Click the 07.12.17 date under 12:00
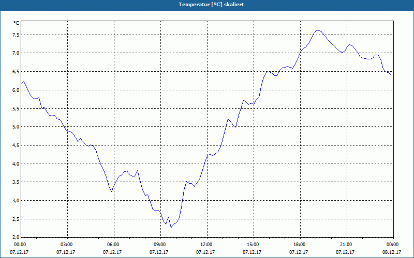 point(205,252)
